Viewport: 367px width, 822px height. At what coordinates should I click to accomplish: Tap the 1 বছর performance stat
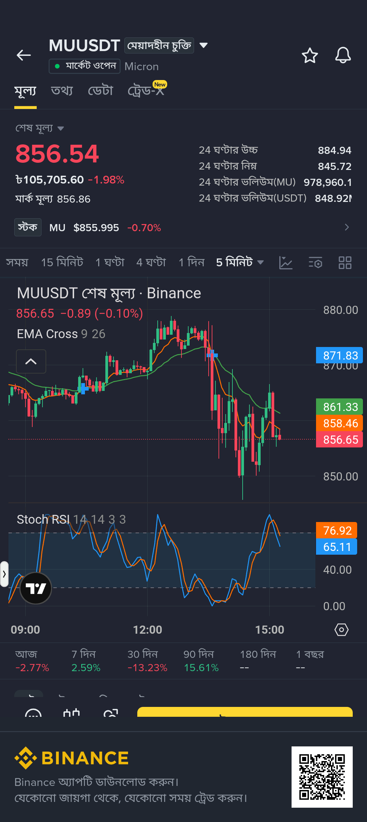(x=310, y=661)
